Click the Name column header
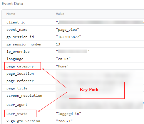144x124 pixels. point(11,14)
